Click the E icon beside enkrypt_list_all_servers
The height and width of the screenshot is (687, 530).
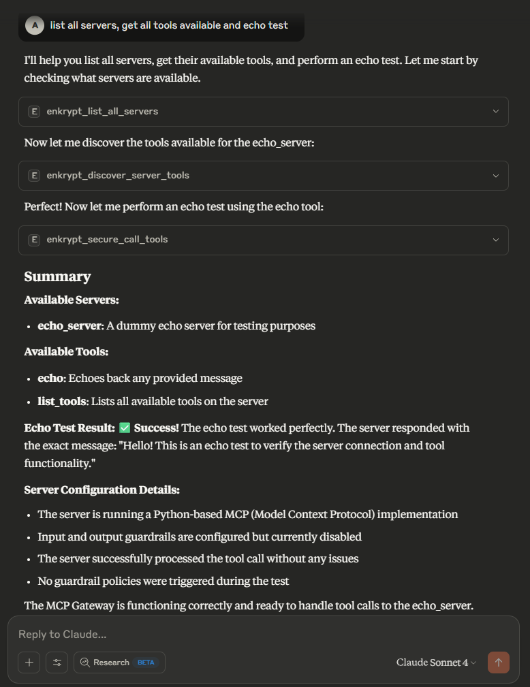33,111
